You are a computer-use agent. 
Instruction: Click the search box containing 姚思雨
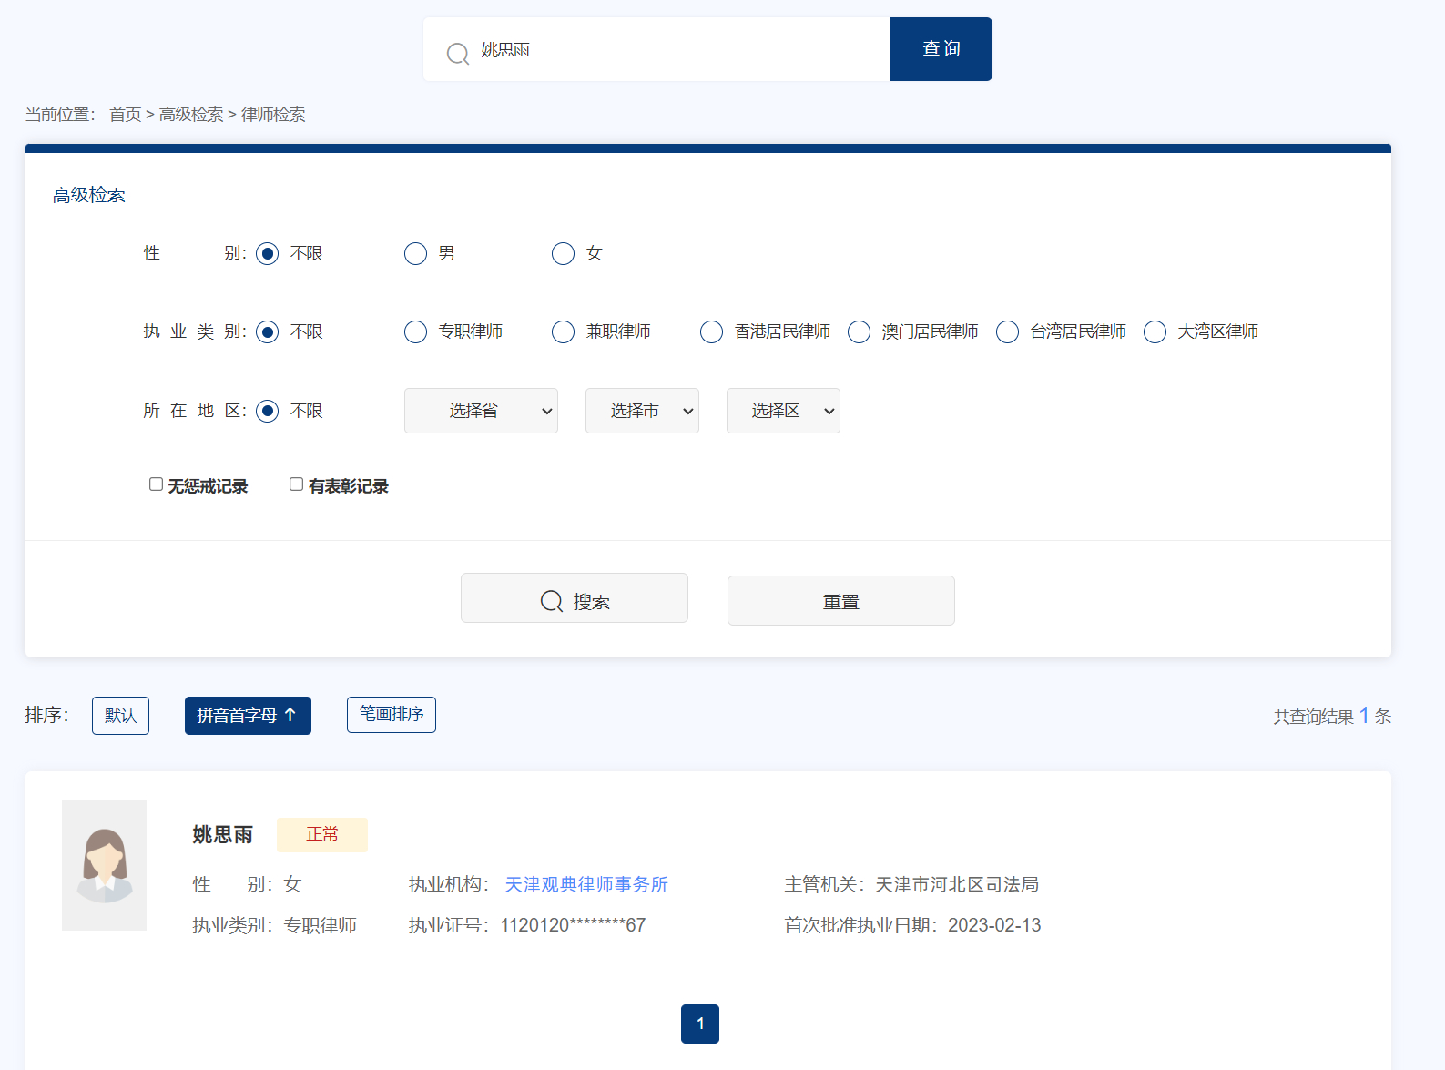coord(656,49)
